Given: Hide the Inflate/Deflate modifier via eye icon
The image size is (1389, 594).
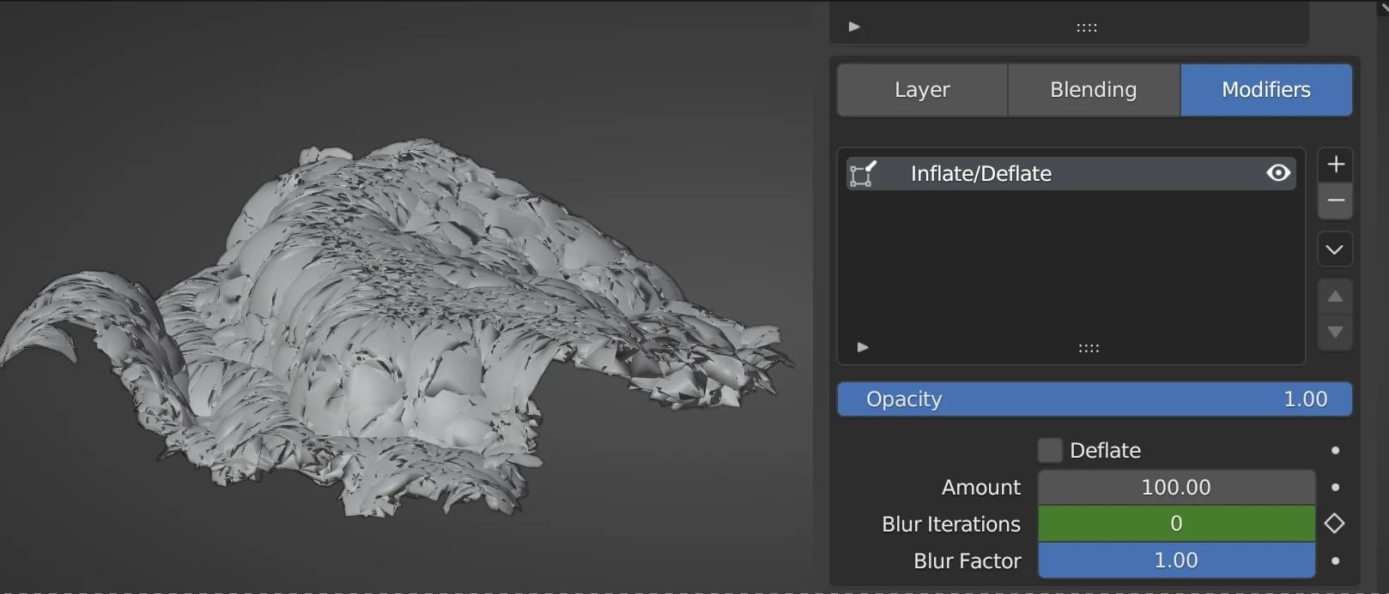Looking at the screenshot, I should coord(1277,173).
